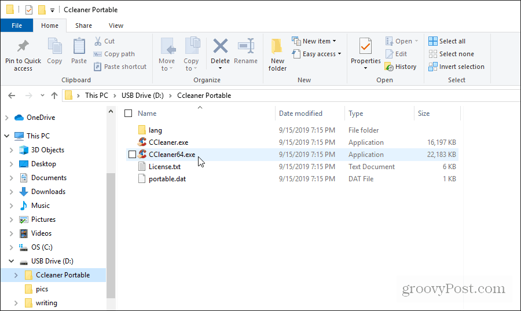This screenshot has width=521, height=311.
Task: Click navigation pane scroll up arrow
Action: (111, 112)
